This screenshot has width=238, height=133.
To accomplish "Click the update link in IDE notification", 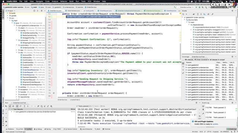I will click(215, 124).
